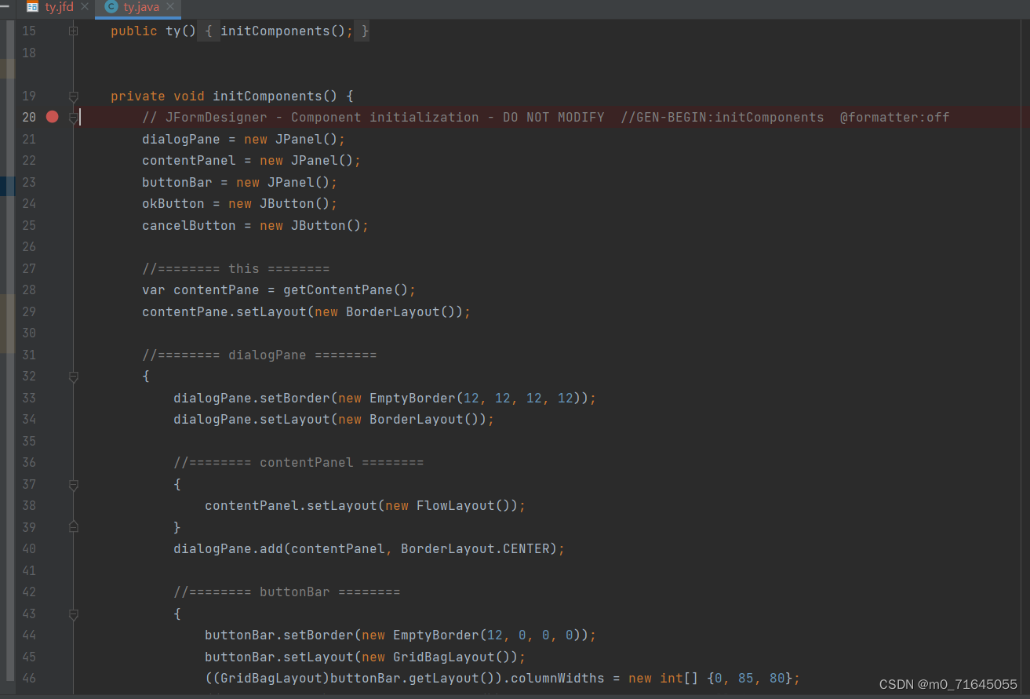Click 'dialogPane.add(contentPanel, BorderLayout.CENTER);' line
The width and height of the screenshot is (1030, 699).
pos(369,548)
